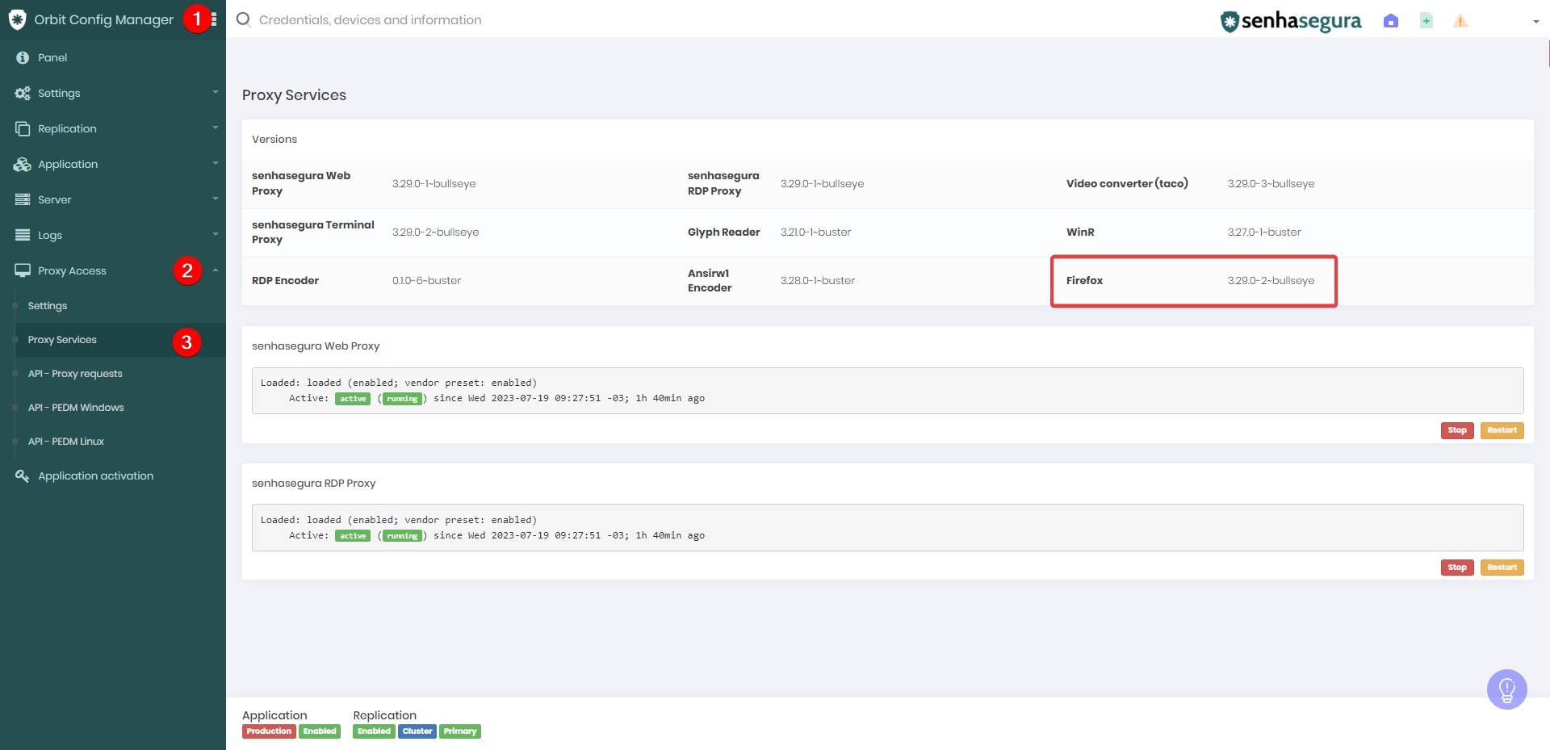This screenshot has height=750, width=1550.
Task: Click the green plus quick-add icon
Action: point(1426,21)
